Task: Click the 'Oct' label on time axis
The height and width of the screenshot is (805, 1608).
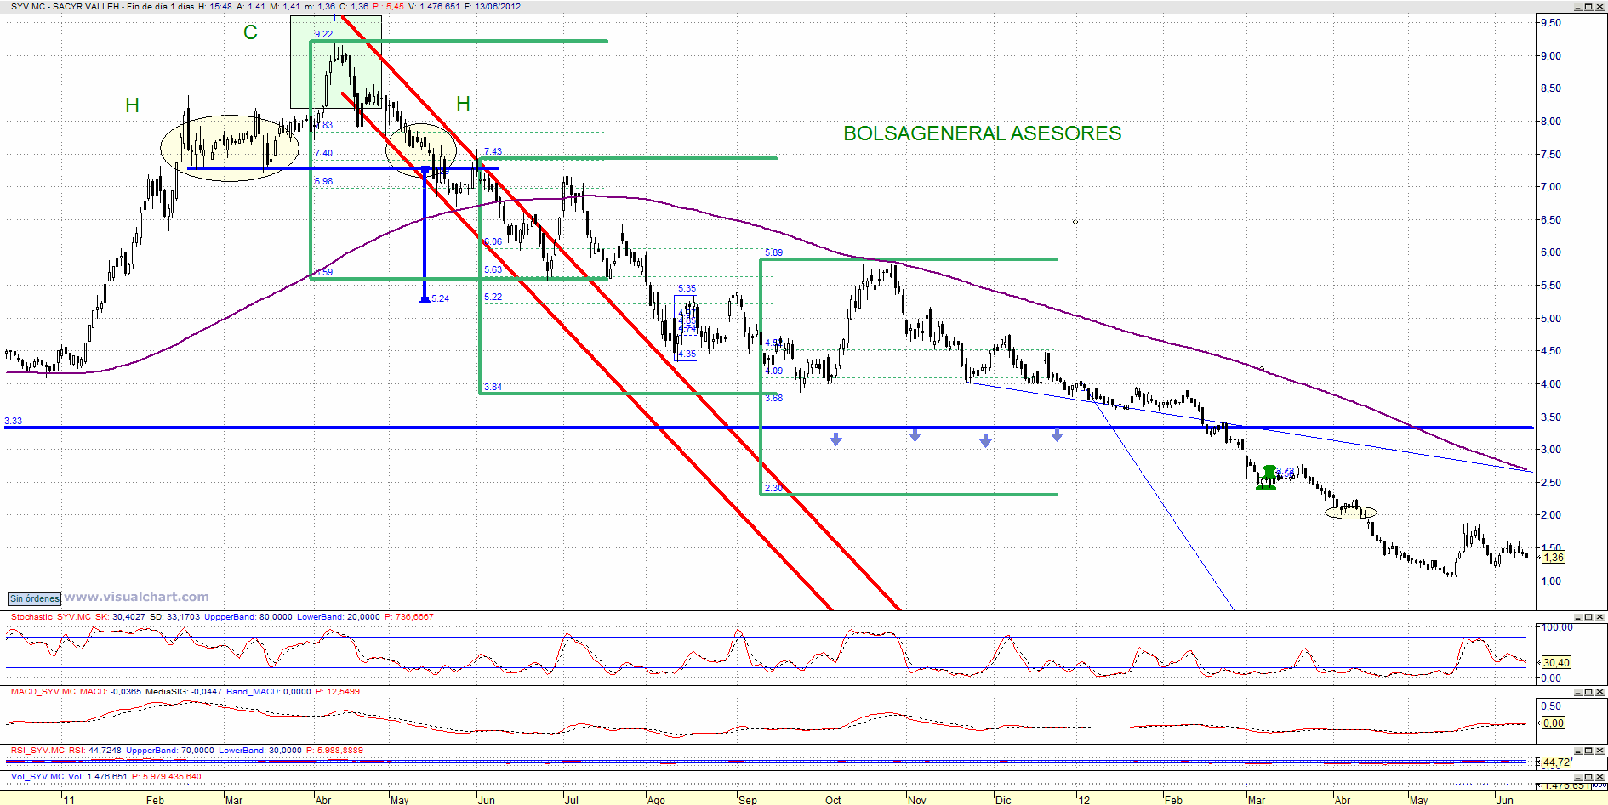Action: coord(833,800)
